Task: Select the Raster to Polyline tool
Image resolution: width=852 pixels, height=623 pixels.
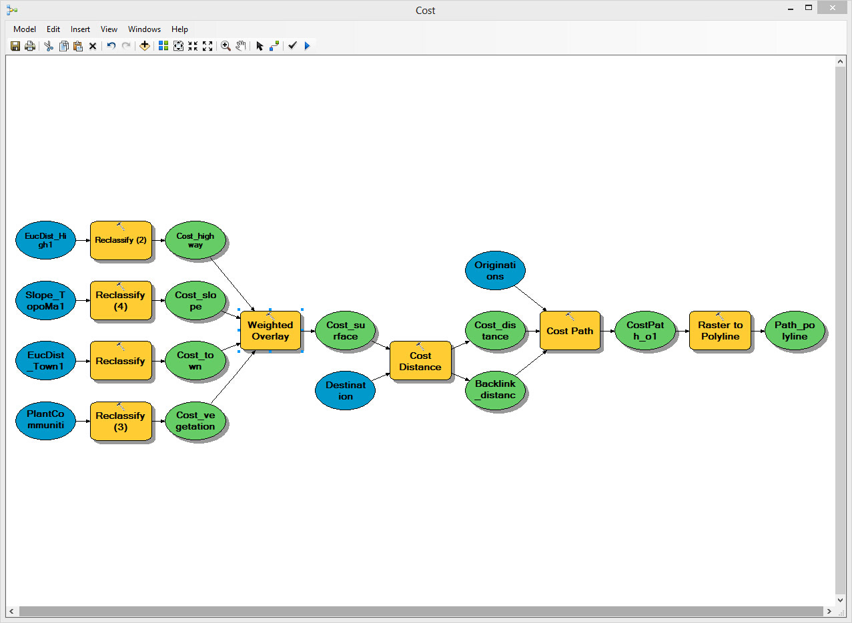Action: (720, 331)
